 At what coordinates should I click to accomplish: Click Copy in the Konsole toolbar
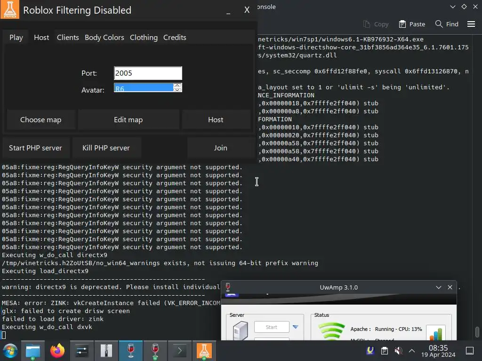376,24
